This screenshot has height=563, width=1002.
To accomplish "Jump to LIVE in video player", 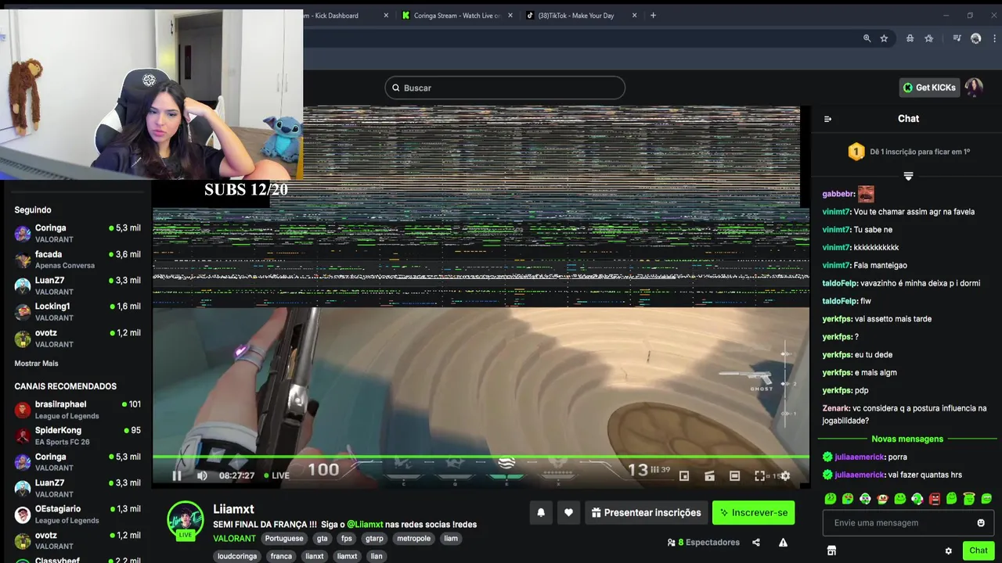I will pyautogui.click(x=276, y=475).
